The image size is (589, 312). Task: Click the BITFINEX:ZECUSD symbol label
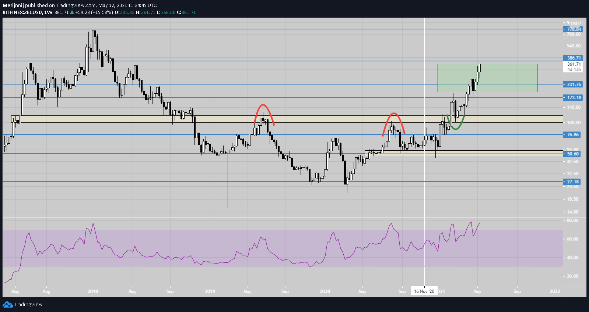(x=22, y=12)
